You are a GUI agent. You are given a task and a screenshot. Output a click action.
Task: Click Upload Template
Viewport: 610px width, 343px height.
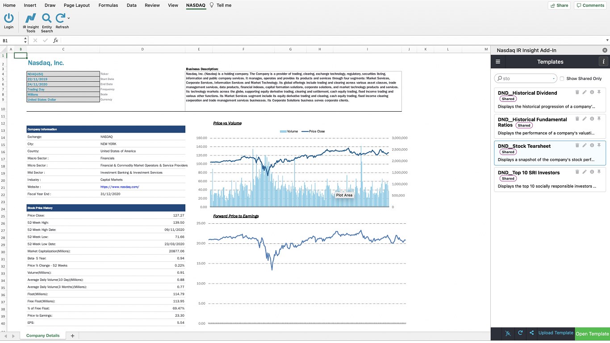click(x=556, y=333)
